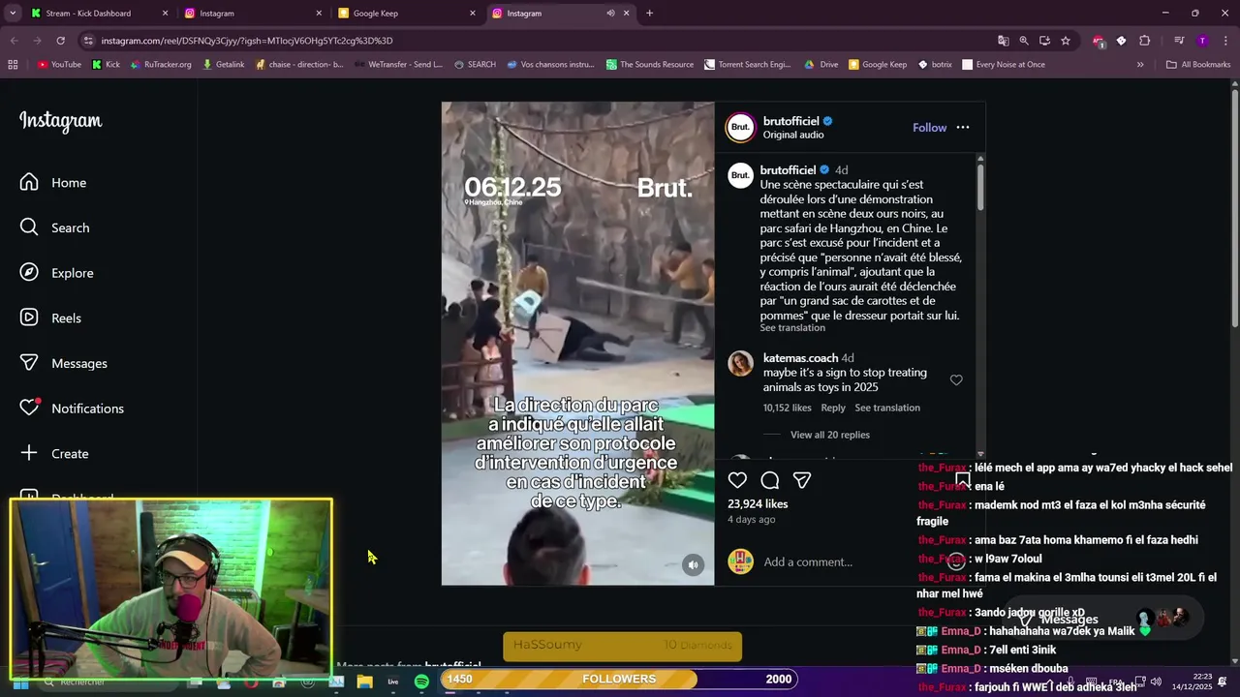Viewport: 1240px width, 697px height.
Task: Open The Sounds Resource bookmark
Action: pyautogui.click(x=650, y=65)
